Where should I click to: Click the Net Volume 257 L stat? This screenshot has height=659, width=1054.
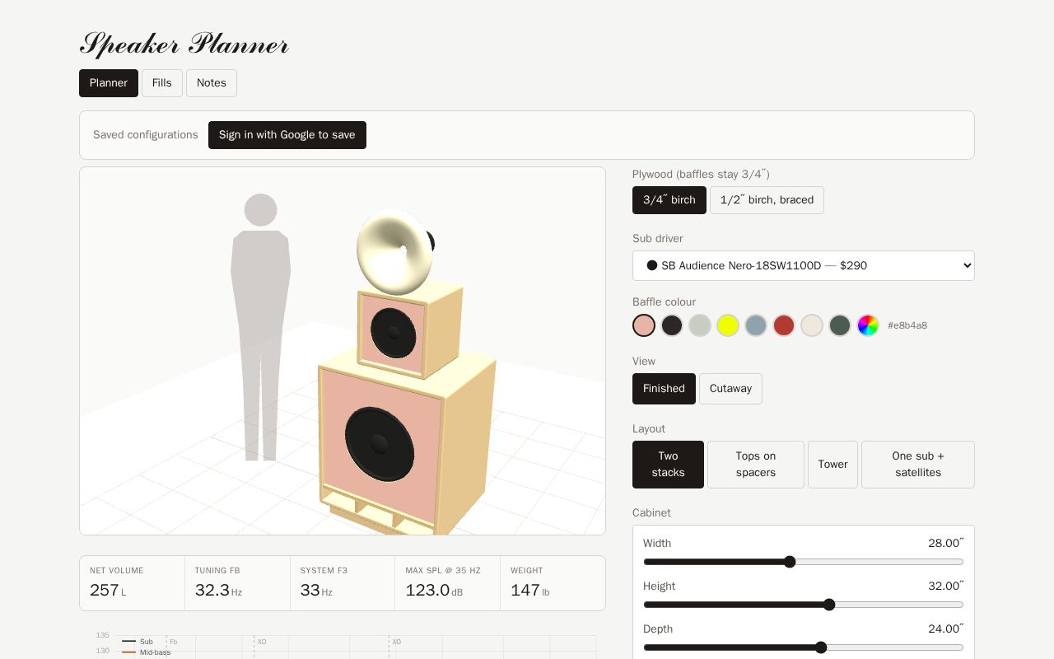133,583
